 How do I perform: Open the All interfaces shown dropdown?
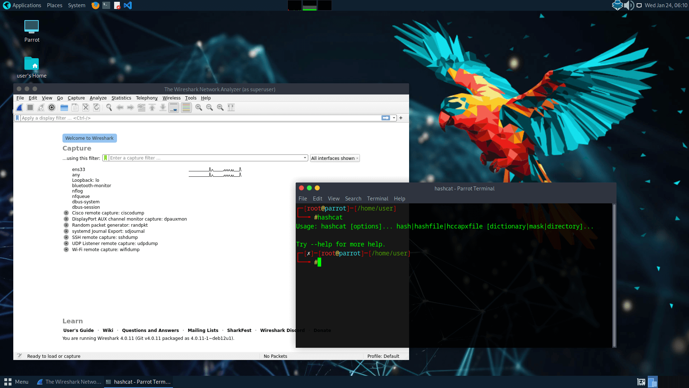(x=334, y=158)
